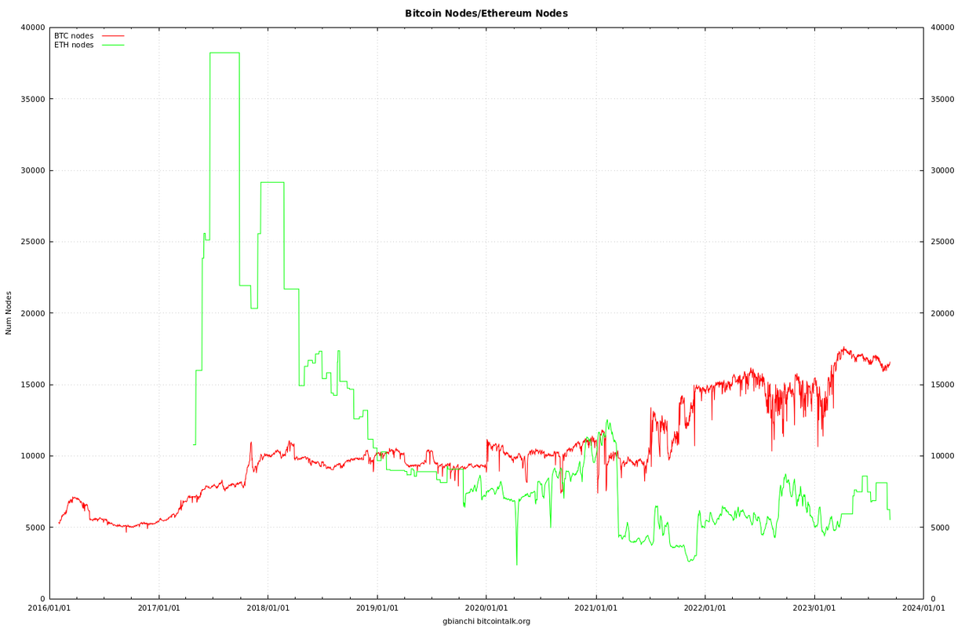The width and height of the screenshot is (976, 628).
Task: Click the 2019/01/01 x-axis label
Action: 377,608
